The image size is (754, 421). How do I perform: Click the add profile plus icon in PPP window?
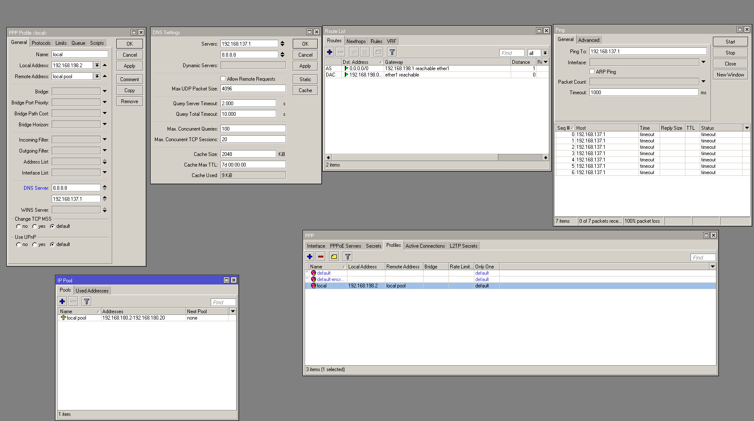(310, 257)
